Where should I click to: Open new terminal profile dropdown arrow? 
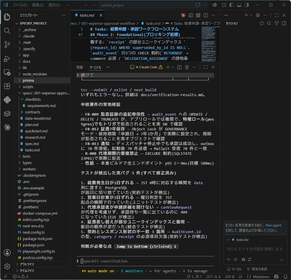coord(173,67)
